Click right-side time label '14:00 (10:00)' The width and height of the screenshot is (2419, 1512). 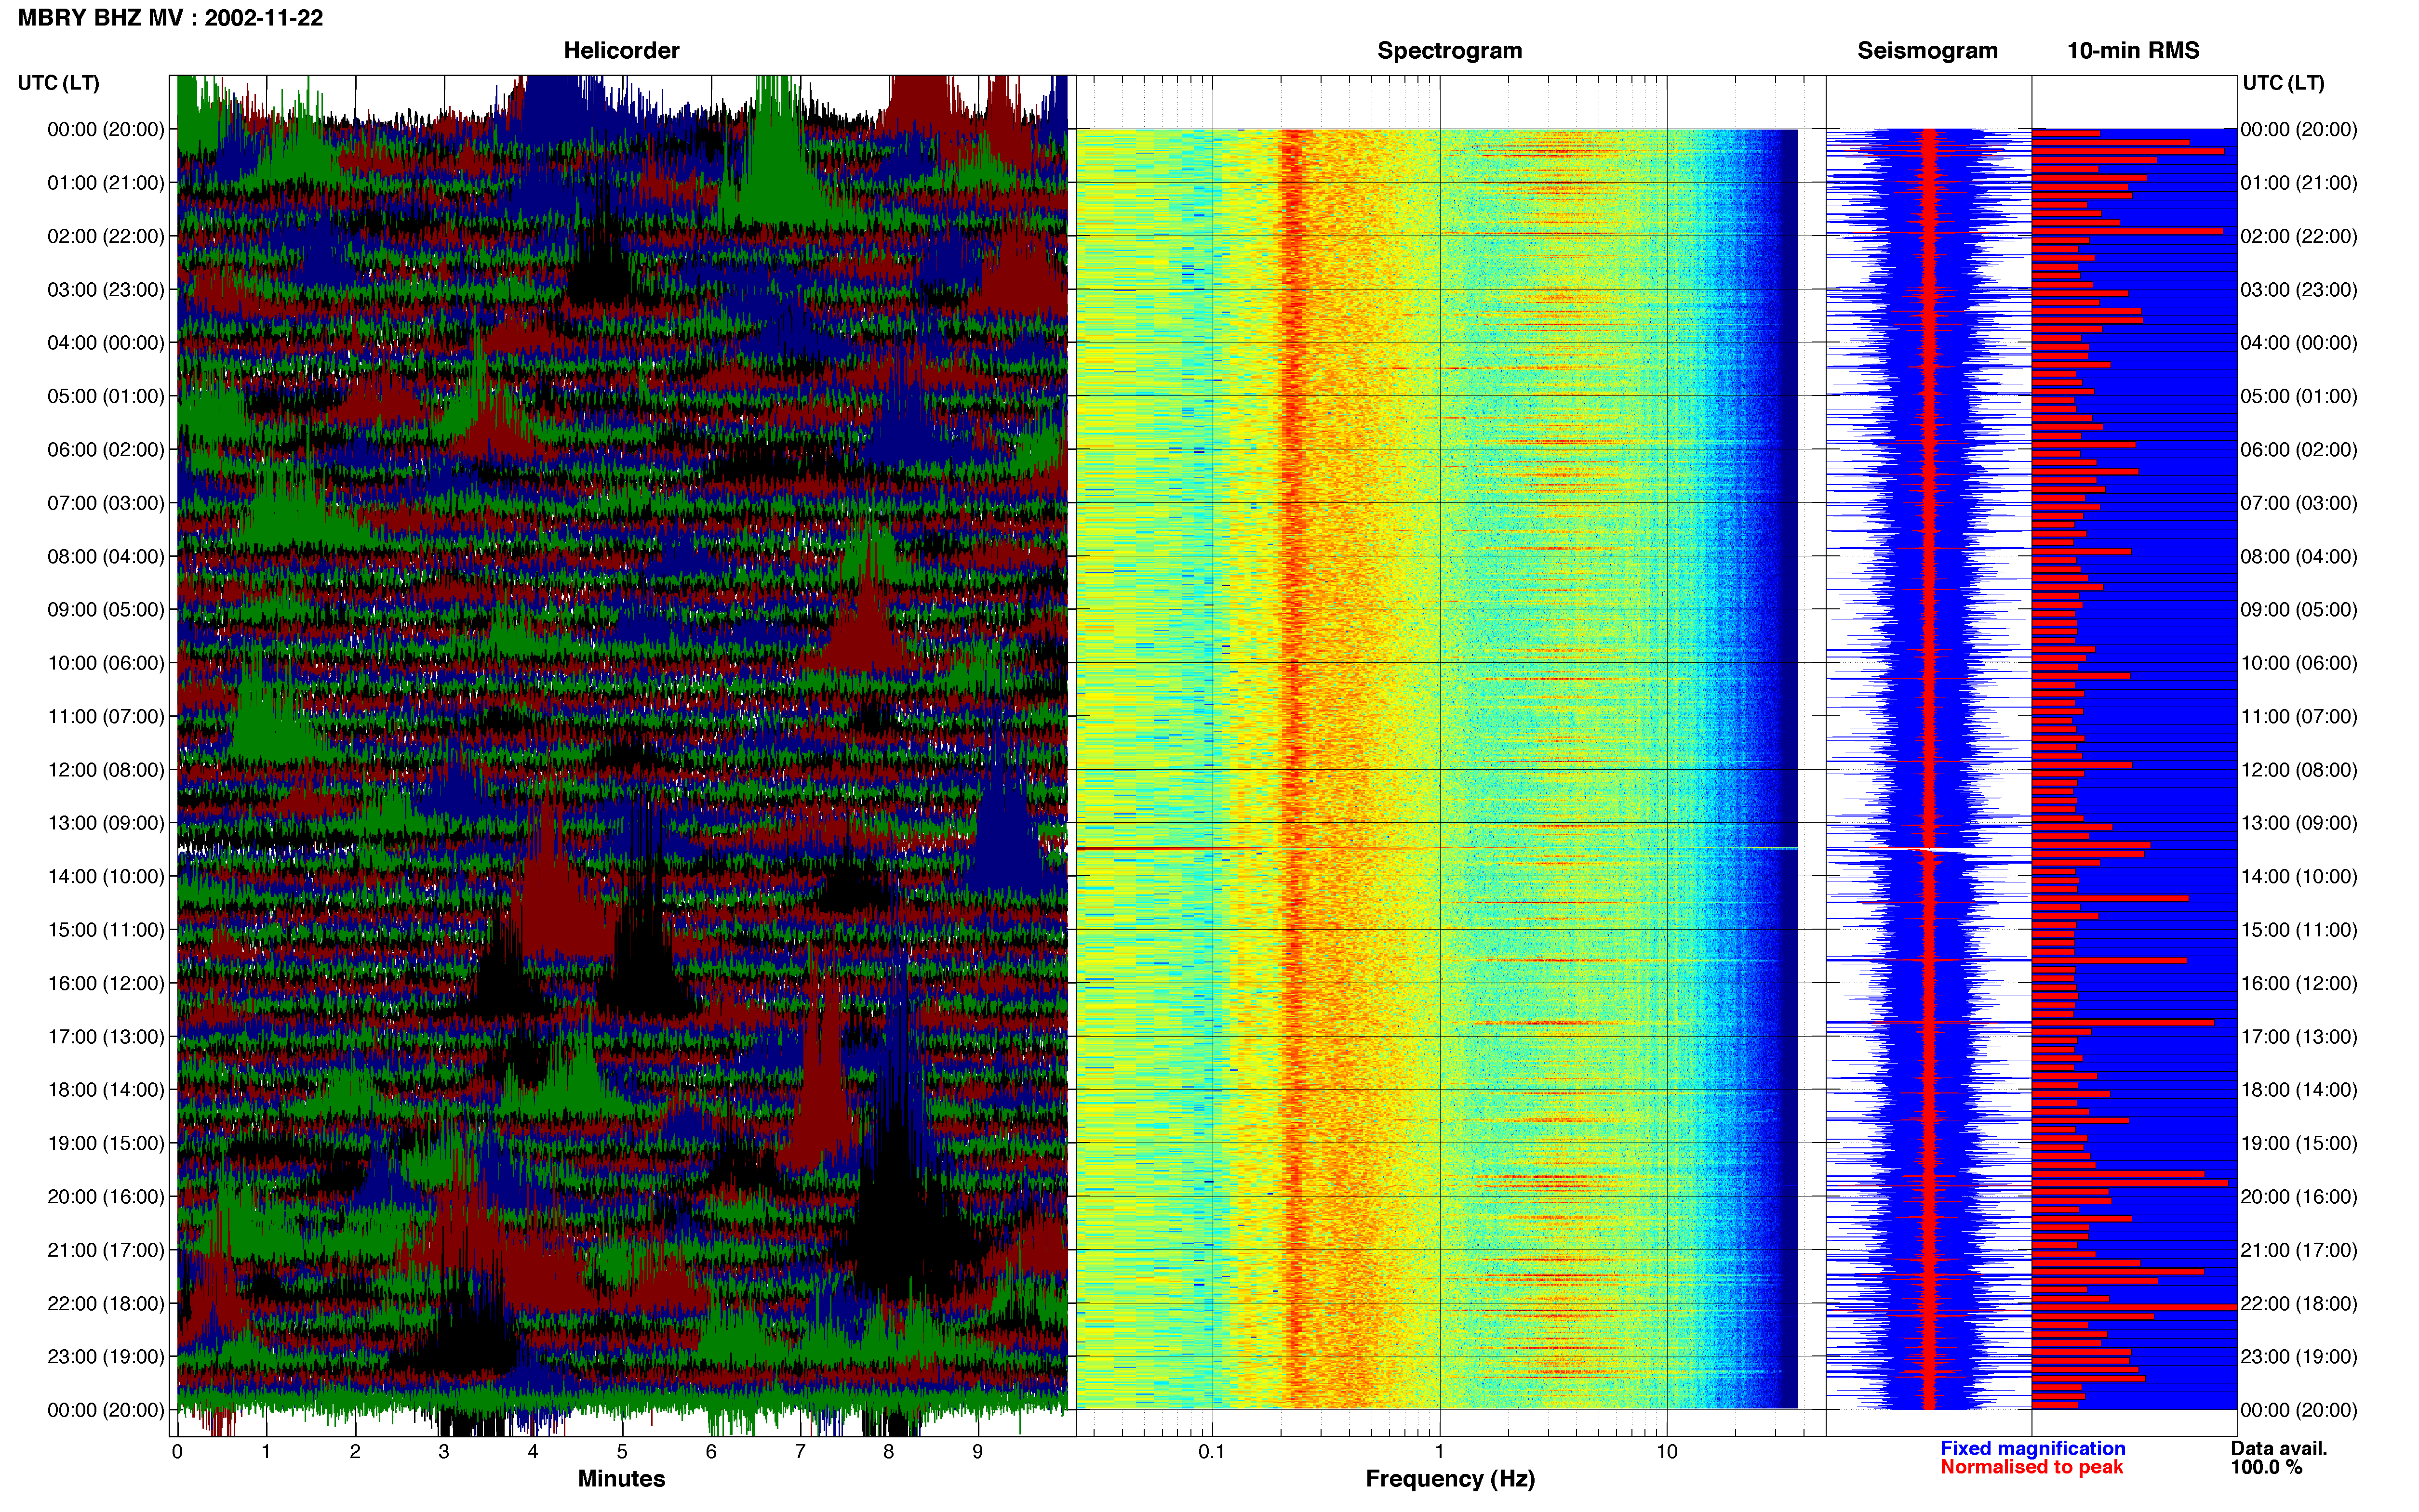point(2299,877)
